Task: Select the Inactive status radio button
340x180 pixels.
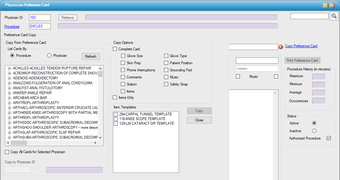Action: point(314,131)
